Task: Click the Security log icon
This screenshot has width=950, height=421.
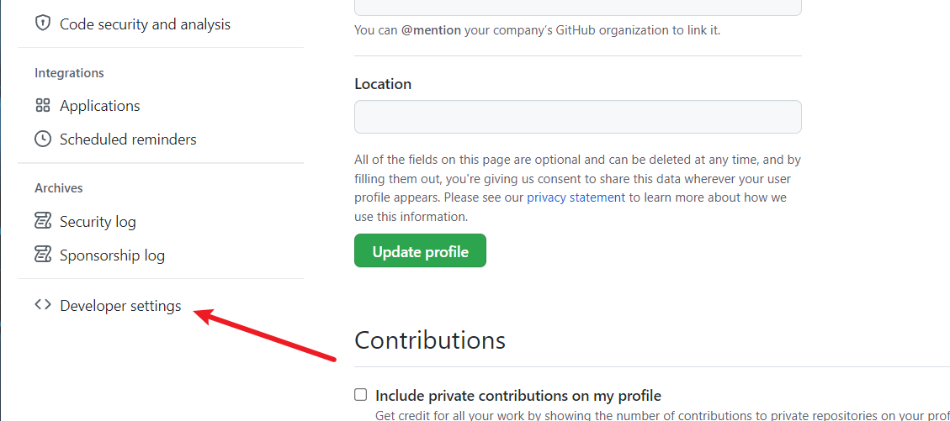Action: (42, 222)
